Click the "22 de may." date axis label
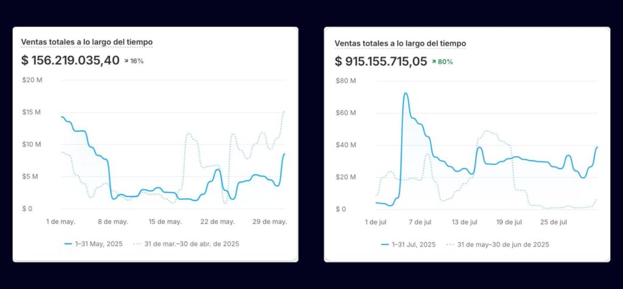This screenshot has height=289, width=623. [x=218, y=221]
